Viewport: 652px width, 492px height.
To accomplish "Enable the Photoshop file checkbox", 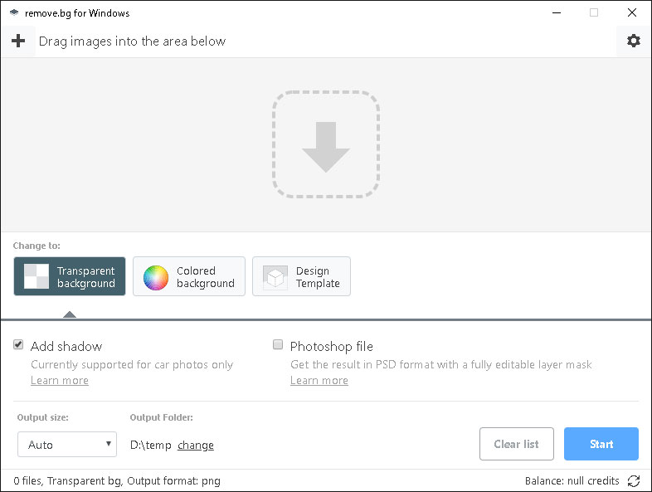I will pyautogui.click(x=278, y=344).
